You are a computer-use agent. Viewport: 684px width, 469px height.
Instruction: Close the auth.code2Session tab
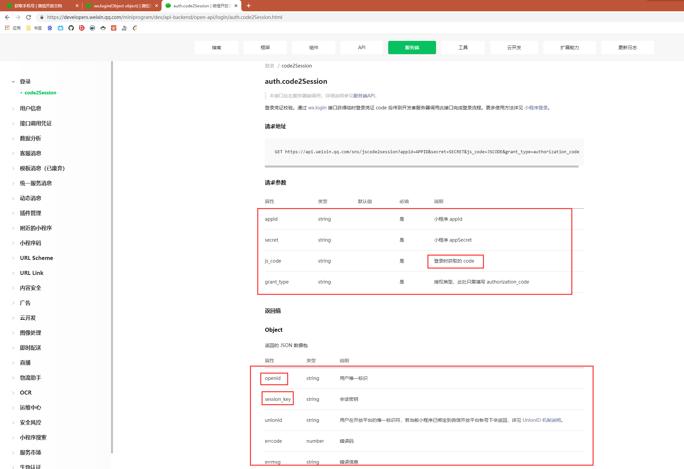click(x=236, y=6)
